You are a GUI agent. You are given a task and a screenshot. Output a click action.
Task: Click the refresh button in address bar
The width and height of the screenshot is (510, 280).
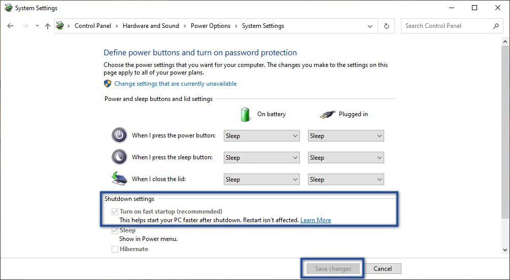coord(387,26)
